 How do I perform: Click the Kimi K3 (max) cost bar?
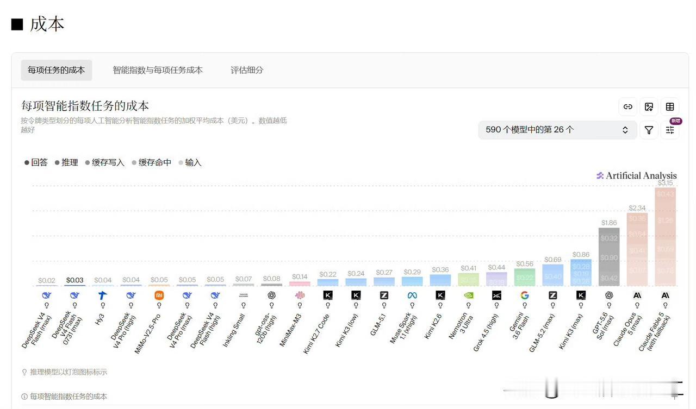(x=581, y=272)
